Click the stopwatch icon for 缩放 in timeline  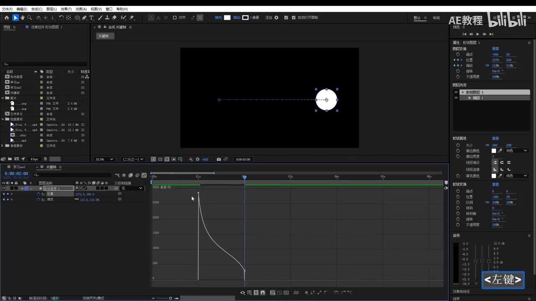click(39, 199)
